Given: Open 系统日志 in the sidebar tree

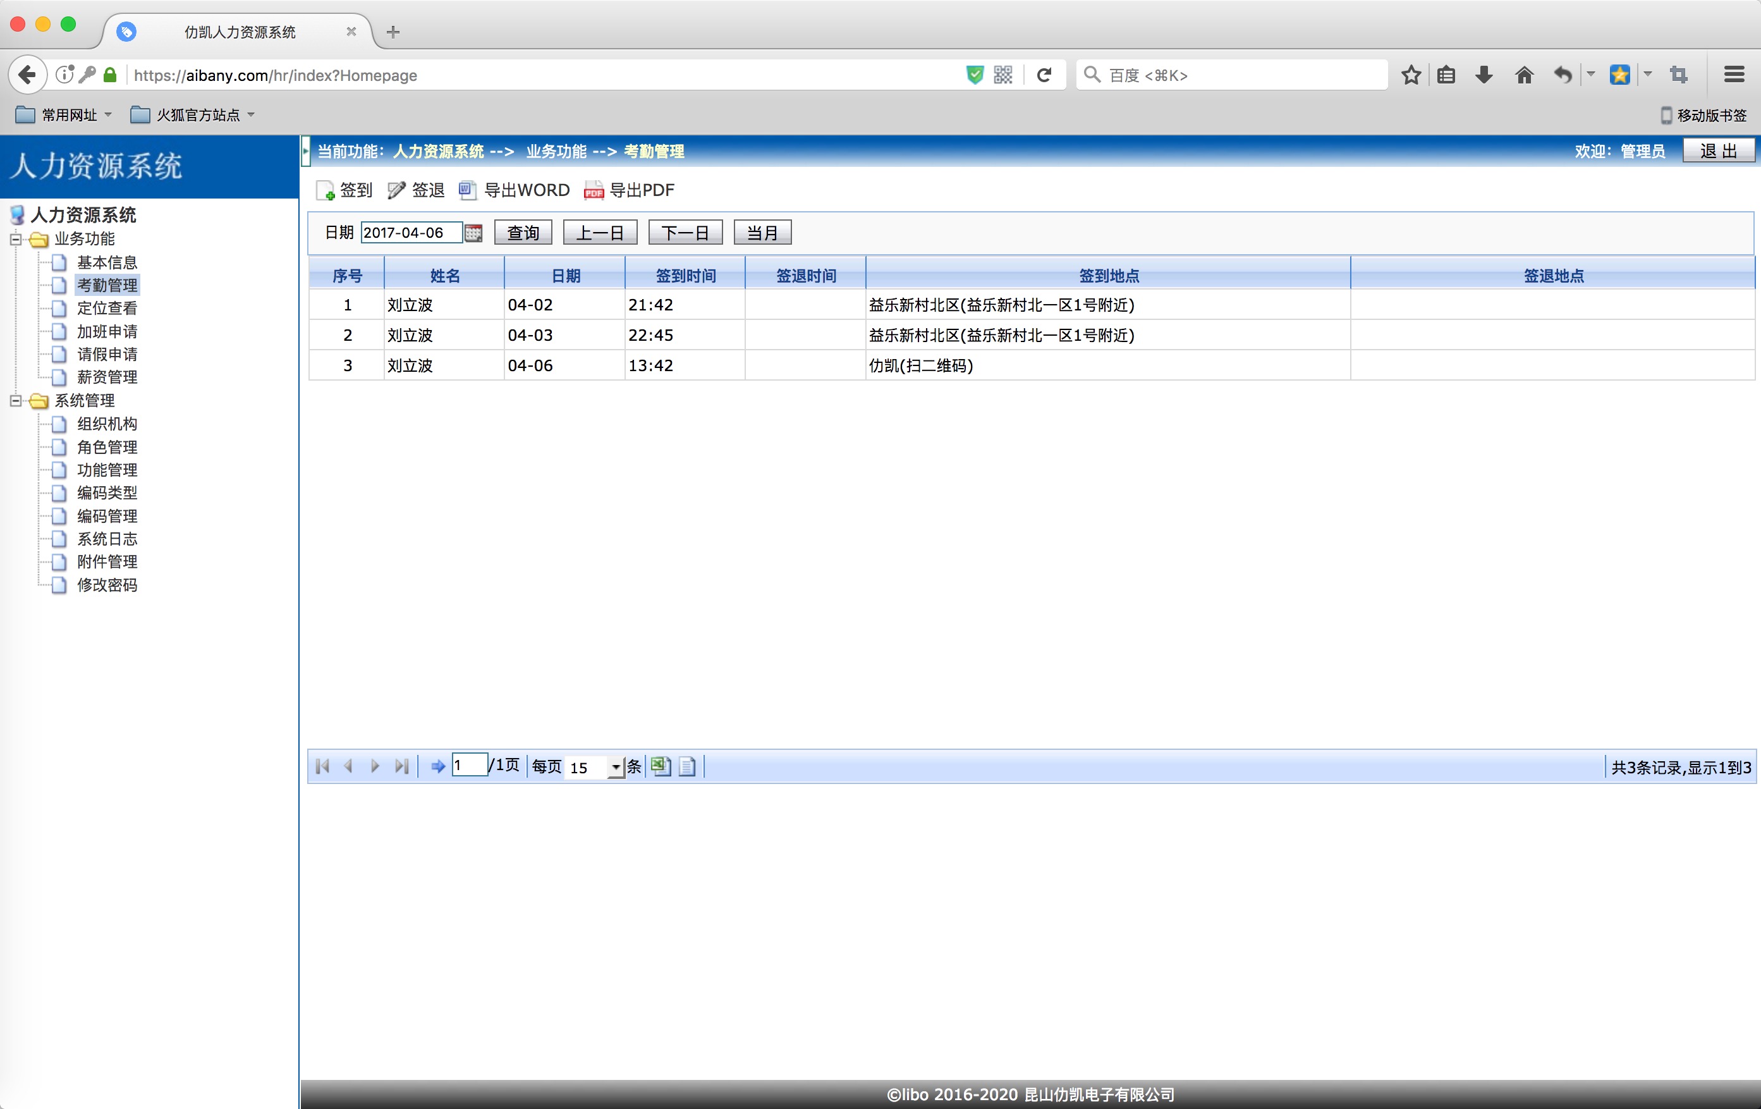Looking at the screenshot, I should (x=107, y=539).
